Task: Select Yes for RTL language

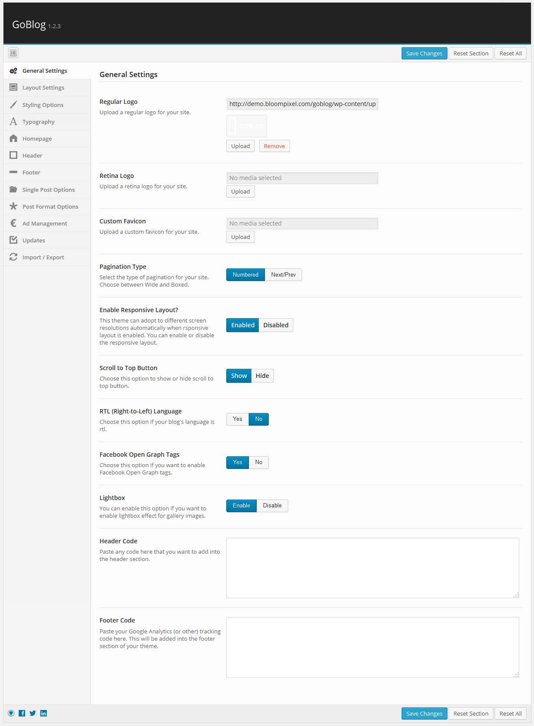Action: click(x=238, y=419)
